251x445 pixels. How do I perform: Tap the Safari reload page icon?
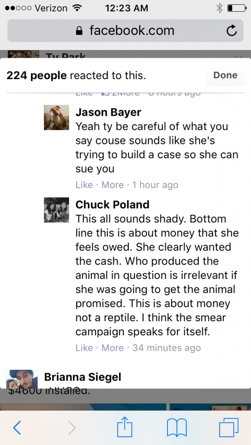pos(231,31)
